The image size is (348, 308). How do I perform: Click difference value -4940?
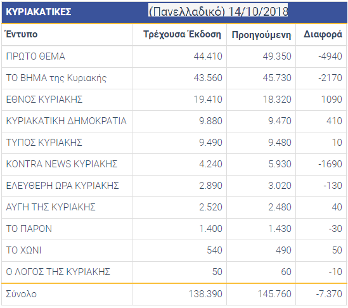330,56
